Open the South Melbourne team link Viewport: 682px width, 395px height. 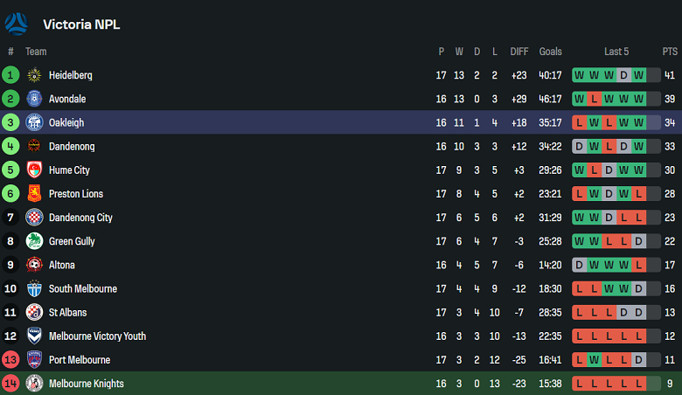coord(82,288)
